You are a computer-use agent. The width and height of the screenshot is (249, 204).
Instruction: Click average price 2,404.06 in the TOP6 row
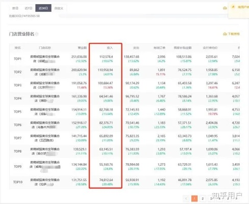click(x=212, y=123)
